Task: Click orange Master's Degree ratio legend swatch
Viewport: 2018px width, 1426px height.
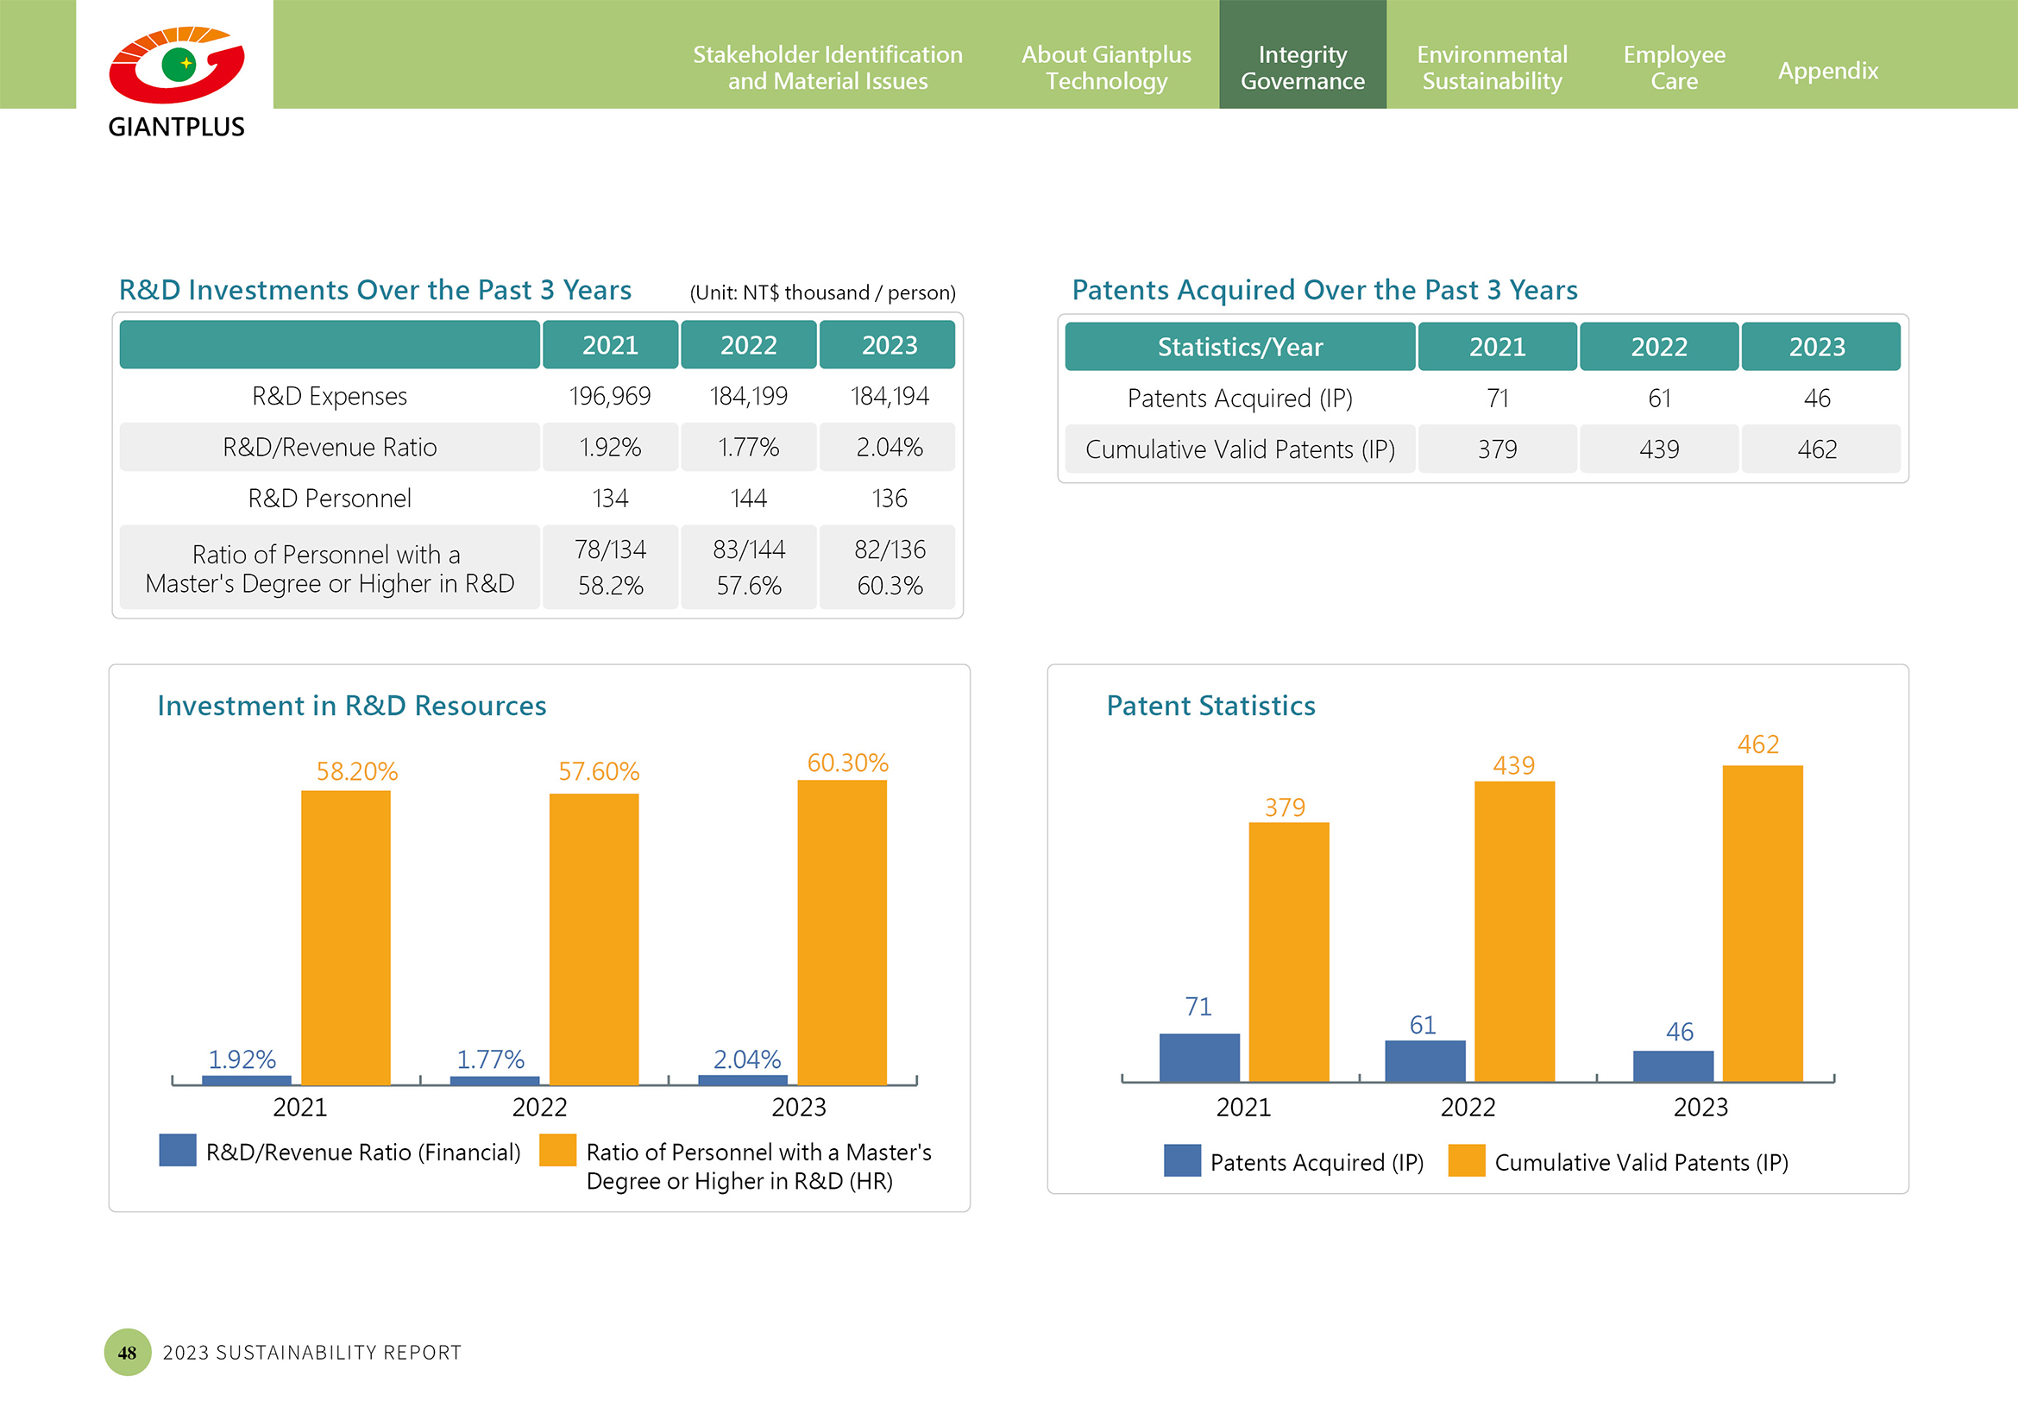Action: [557, 1150]
